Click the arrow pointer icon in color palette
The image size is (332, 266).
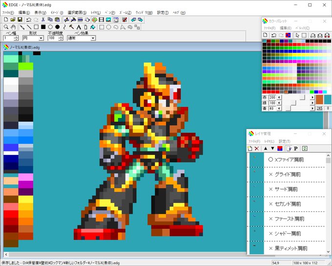297,35
